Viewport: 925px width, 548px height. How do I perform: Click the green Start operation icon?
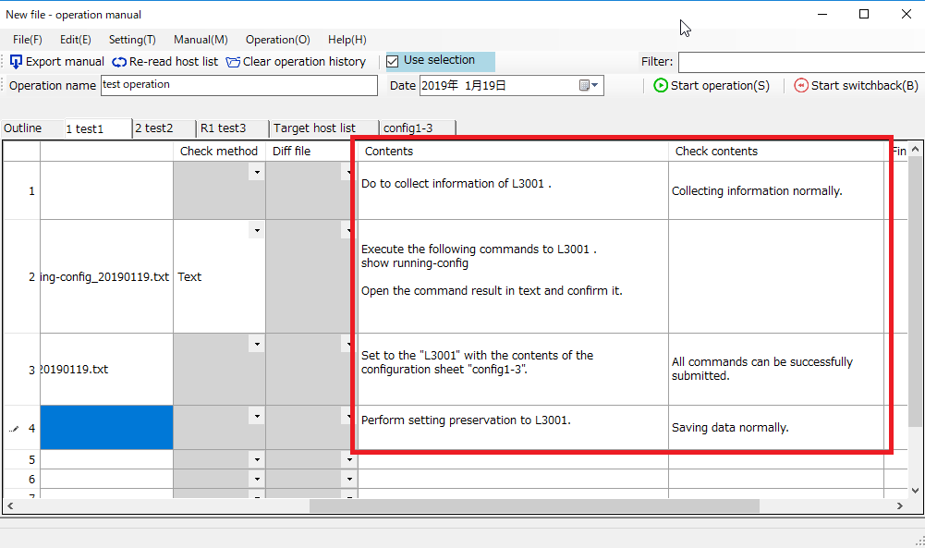point(661,86)
